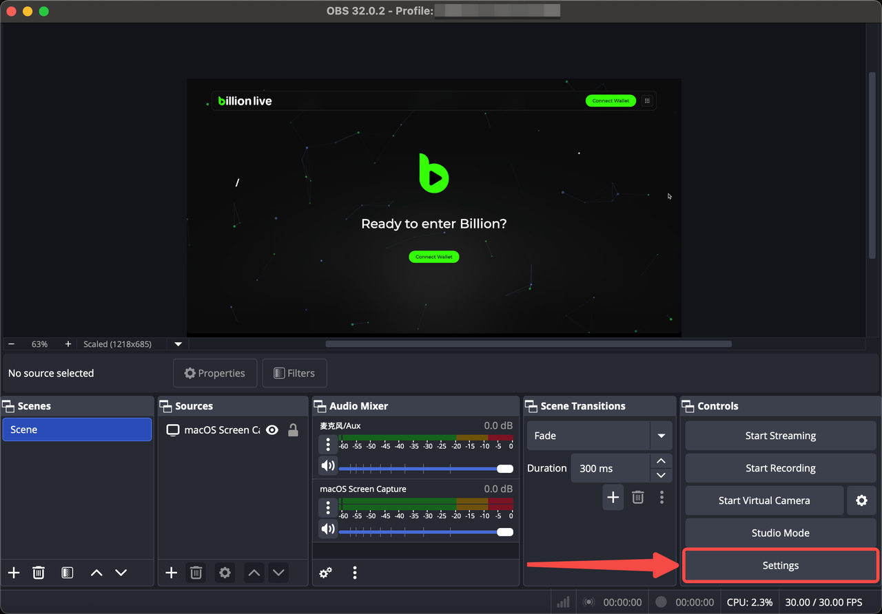
Task: Select the Scene item in Scenes list
Action: pos(76,430)
